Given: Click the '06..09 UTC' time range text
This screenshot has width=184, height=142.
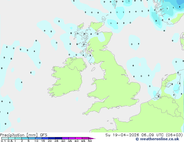Looking at the screenshot, I should [x=153, y=135].
